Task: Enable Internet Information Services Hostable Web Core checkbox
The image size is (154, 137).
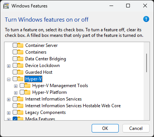Action: tap(15, 106)
